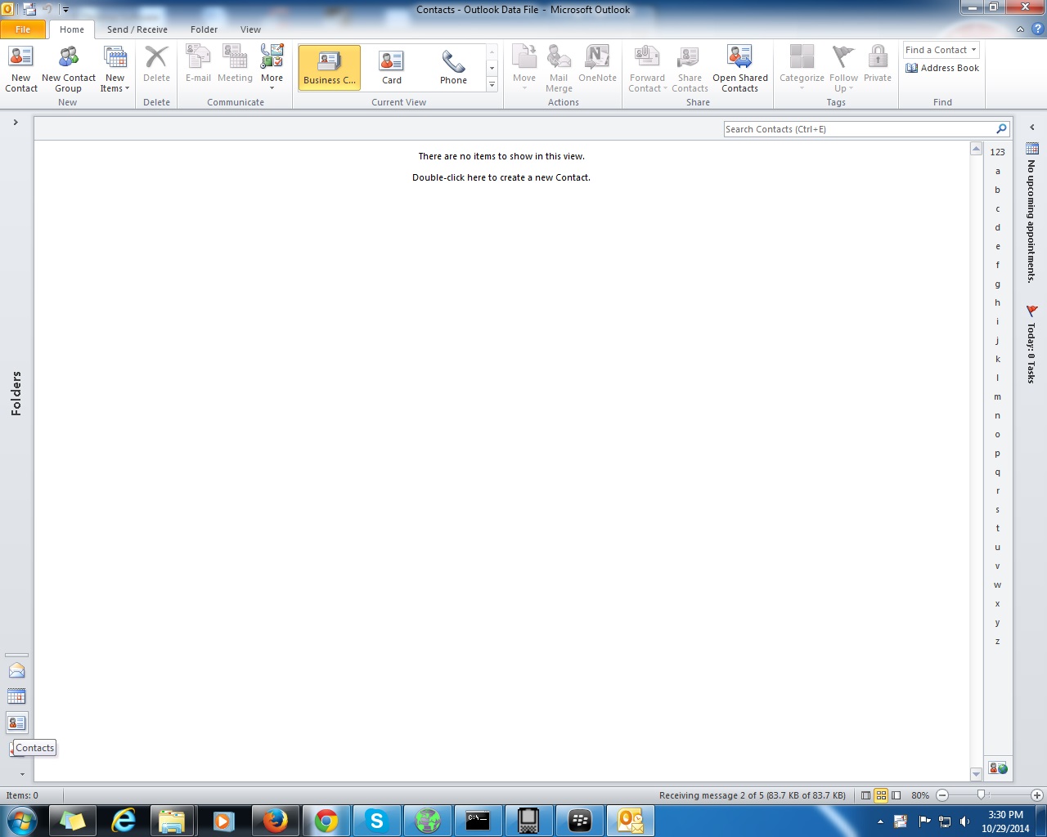Launch Firefox from the taskbar

tap(275, 820)
